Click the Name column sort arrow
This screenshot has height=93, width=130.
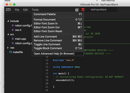pos(97,1)
